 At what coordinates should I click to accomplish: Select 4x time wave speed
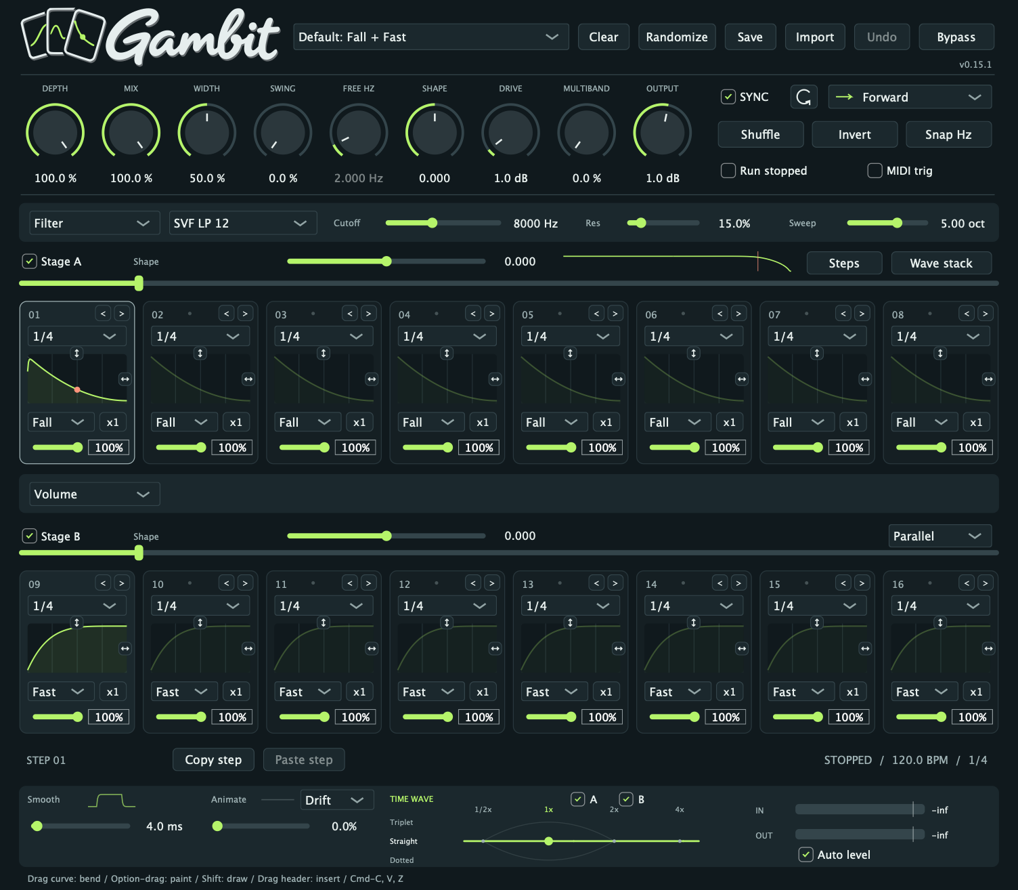point(680,809)
